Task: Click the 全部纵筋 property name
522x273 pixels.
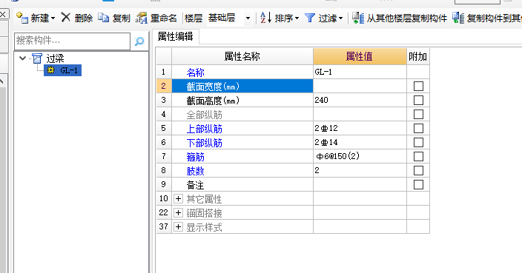Action: [x=204, y=115]
